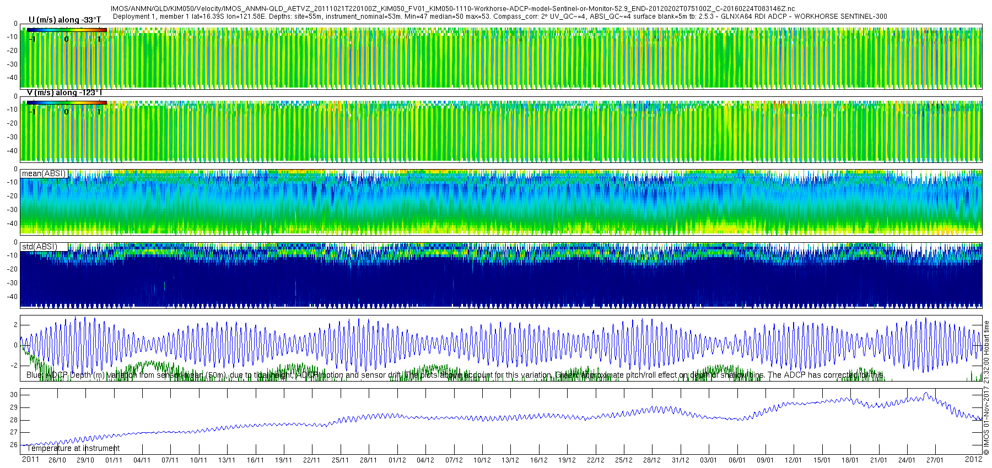Screen dimensions: 992x468
Task: Click the V velocity colorbar legend
Action: pyautogui.click(x=67, y=102)
